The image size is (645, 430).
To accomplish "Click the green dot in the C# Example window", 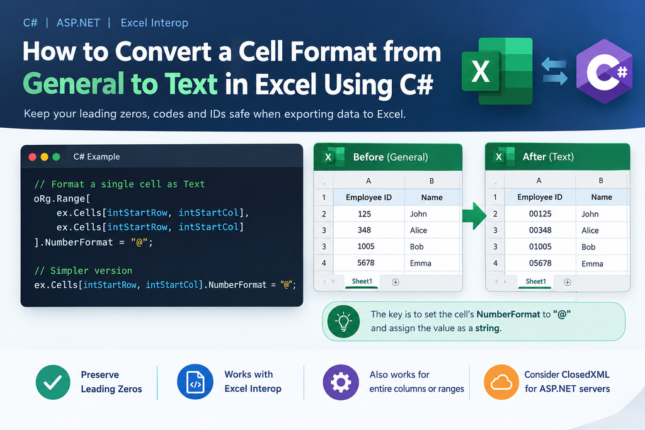I will click(x=56, y=157).
